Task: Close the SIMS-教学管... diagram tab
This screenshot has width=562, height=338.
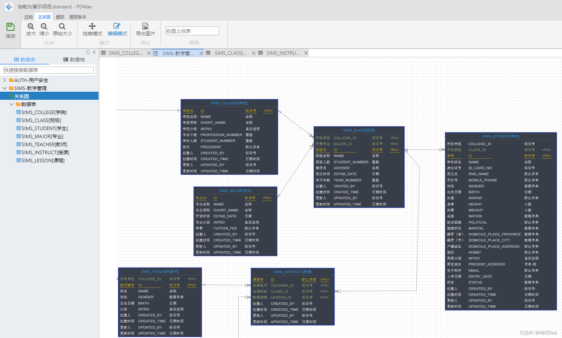Action: pyautogui.click(x=201, y=53)
